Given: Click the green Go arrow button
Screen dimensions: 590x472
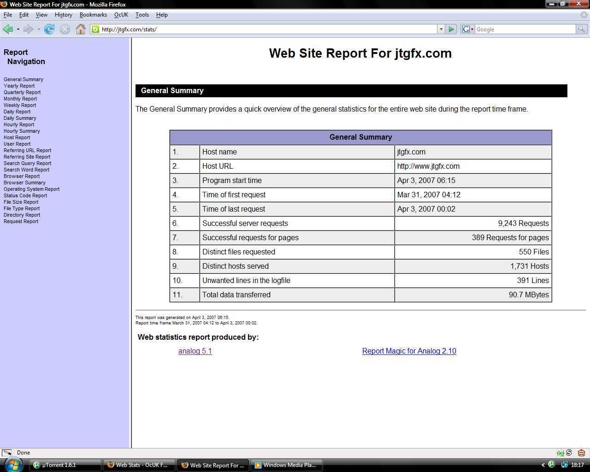Looking at the screenshot, I should pos(451,29).
